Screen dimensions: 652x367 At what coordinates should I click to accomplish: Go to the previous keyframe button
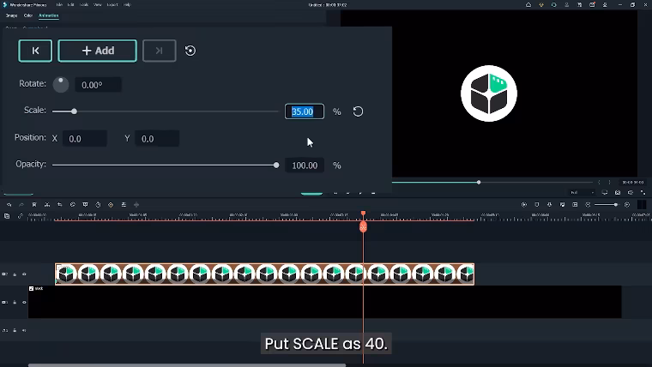[x=35, y=51]
